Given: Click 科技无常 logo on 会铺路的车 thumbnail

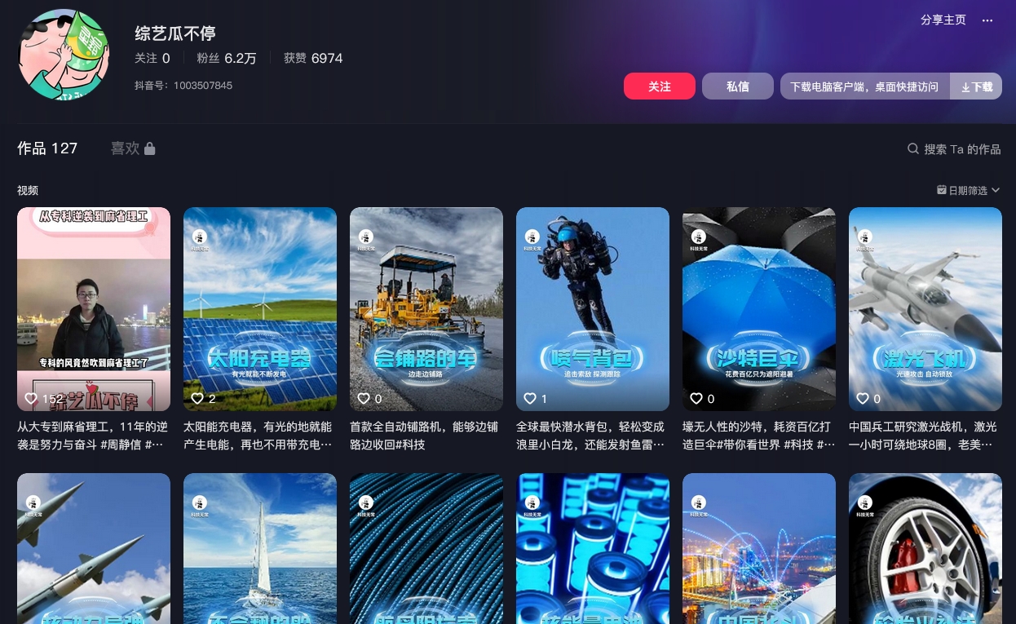Looking at the screenshot, I should point(366,238).
